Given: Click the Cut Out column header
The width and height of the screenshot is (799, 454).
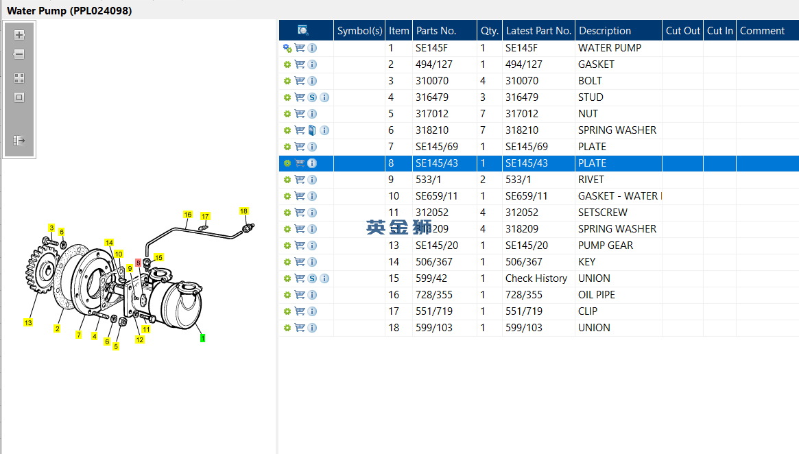Looking at the screenshot, I should tap(683, 31).
